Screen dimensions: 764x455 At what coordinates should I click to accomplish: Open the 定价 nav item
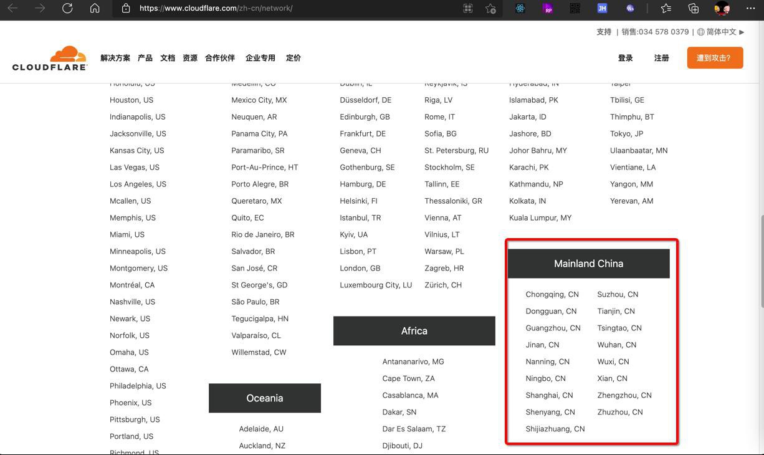coord(294,58)
